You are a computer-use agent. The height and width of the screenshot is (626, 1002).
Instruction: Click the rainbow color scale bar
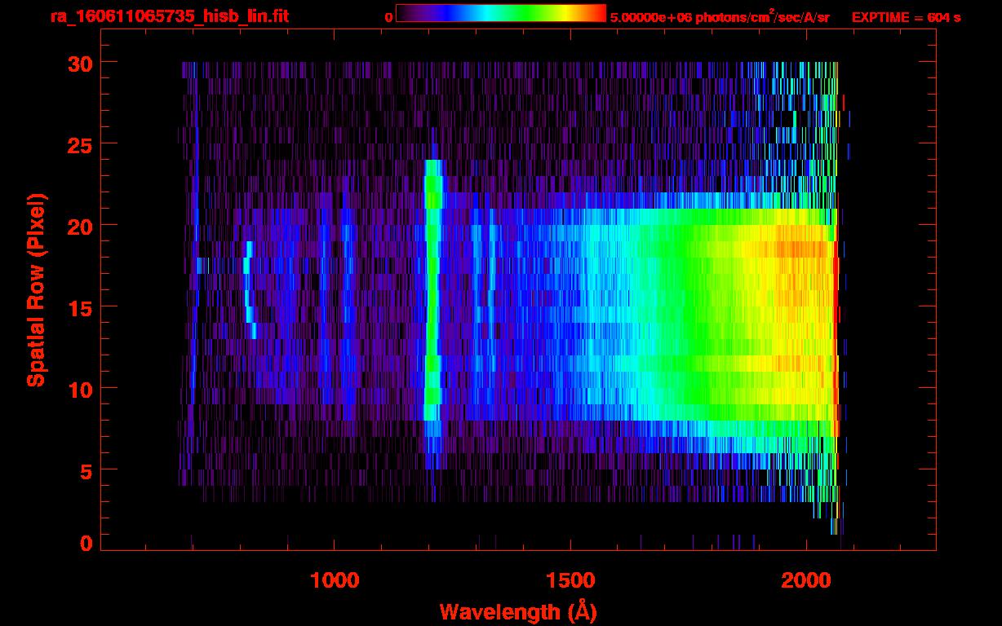click(x=500, y=14)
